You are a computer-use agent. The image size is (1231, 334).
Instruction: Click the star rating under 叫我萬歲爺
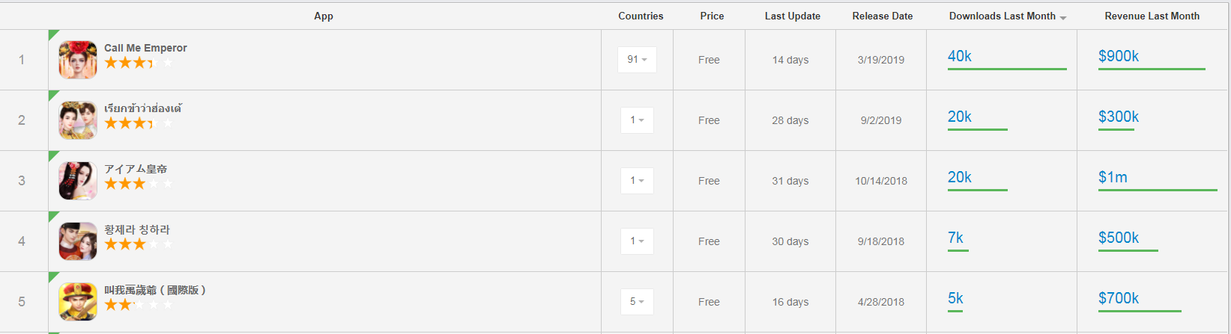click(x=138, y=305)
